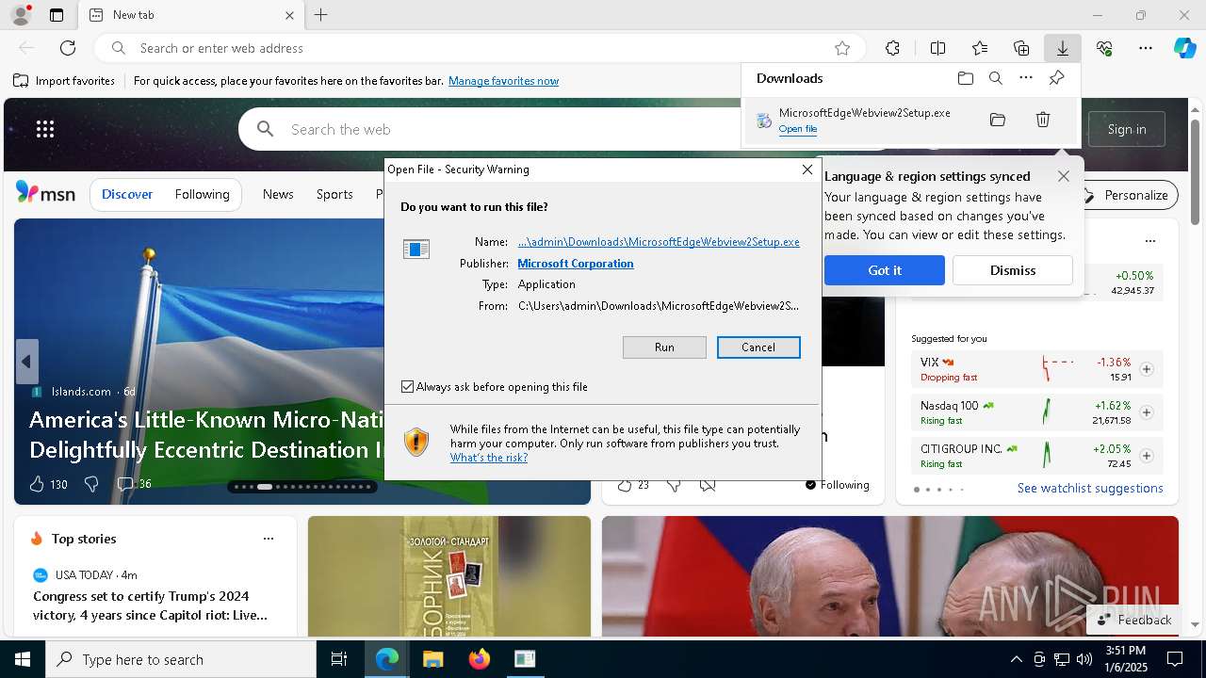
Task: Launch Firefox from taskbar
Action: point(479,659)
